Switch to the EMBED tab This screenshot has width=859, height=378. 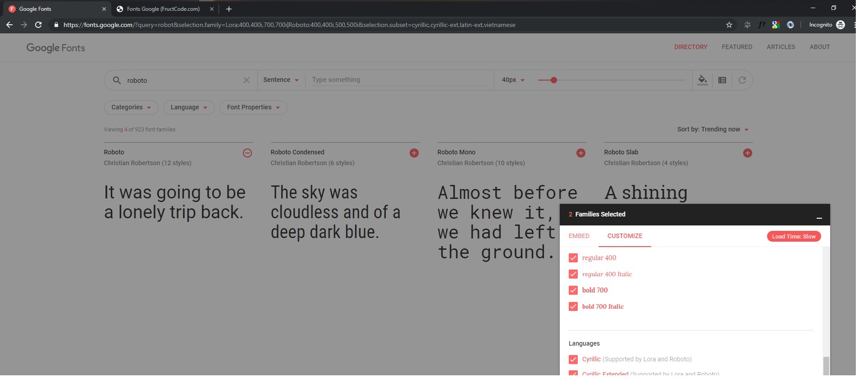tap(579, 236)
